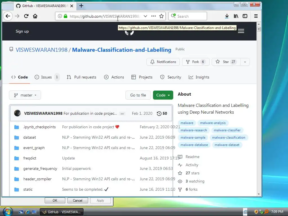Click the malware-classifier topic tag
Viewport: 288px width, 216px height.
point(227,130)
